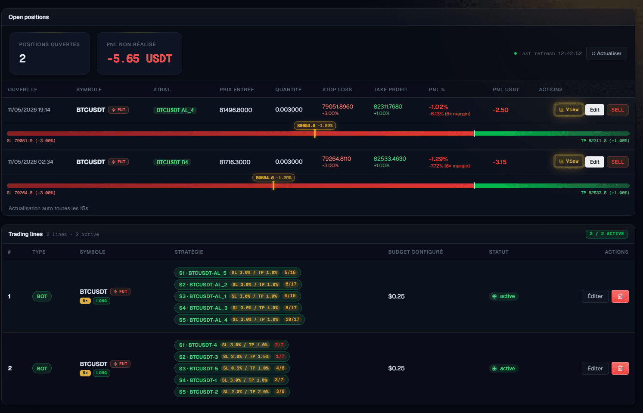Click entry price 81716.3000
The width and height of the screenshot is (643, 413).
[235, 162]
